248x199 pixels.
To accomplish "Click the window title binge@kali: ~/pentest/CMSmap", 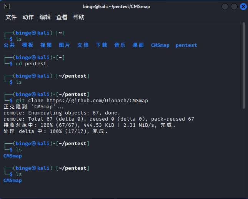I will point(117,7).
